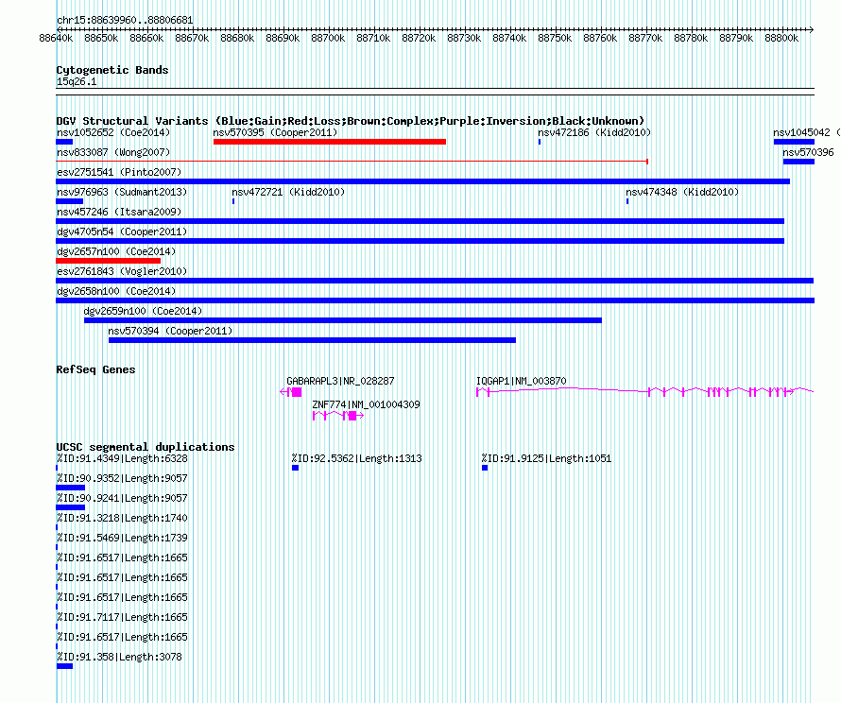This screenshot has height=703, width=841.
Task: Click the 88750k ruler position label
Action: click(x=555, y=38)
